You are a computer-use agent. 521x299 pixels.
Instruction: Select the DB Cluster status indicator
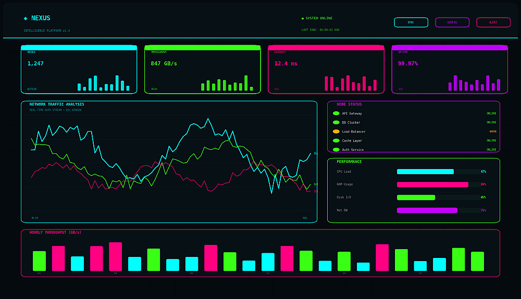tap(336, 122)
